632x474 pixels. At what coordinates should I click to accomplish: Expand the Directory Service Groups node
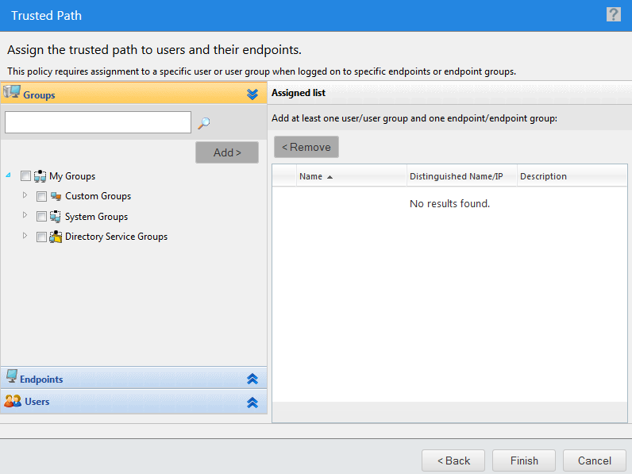pyautogui.click(x=25, y=235)
